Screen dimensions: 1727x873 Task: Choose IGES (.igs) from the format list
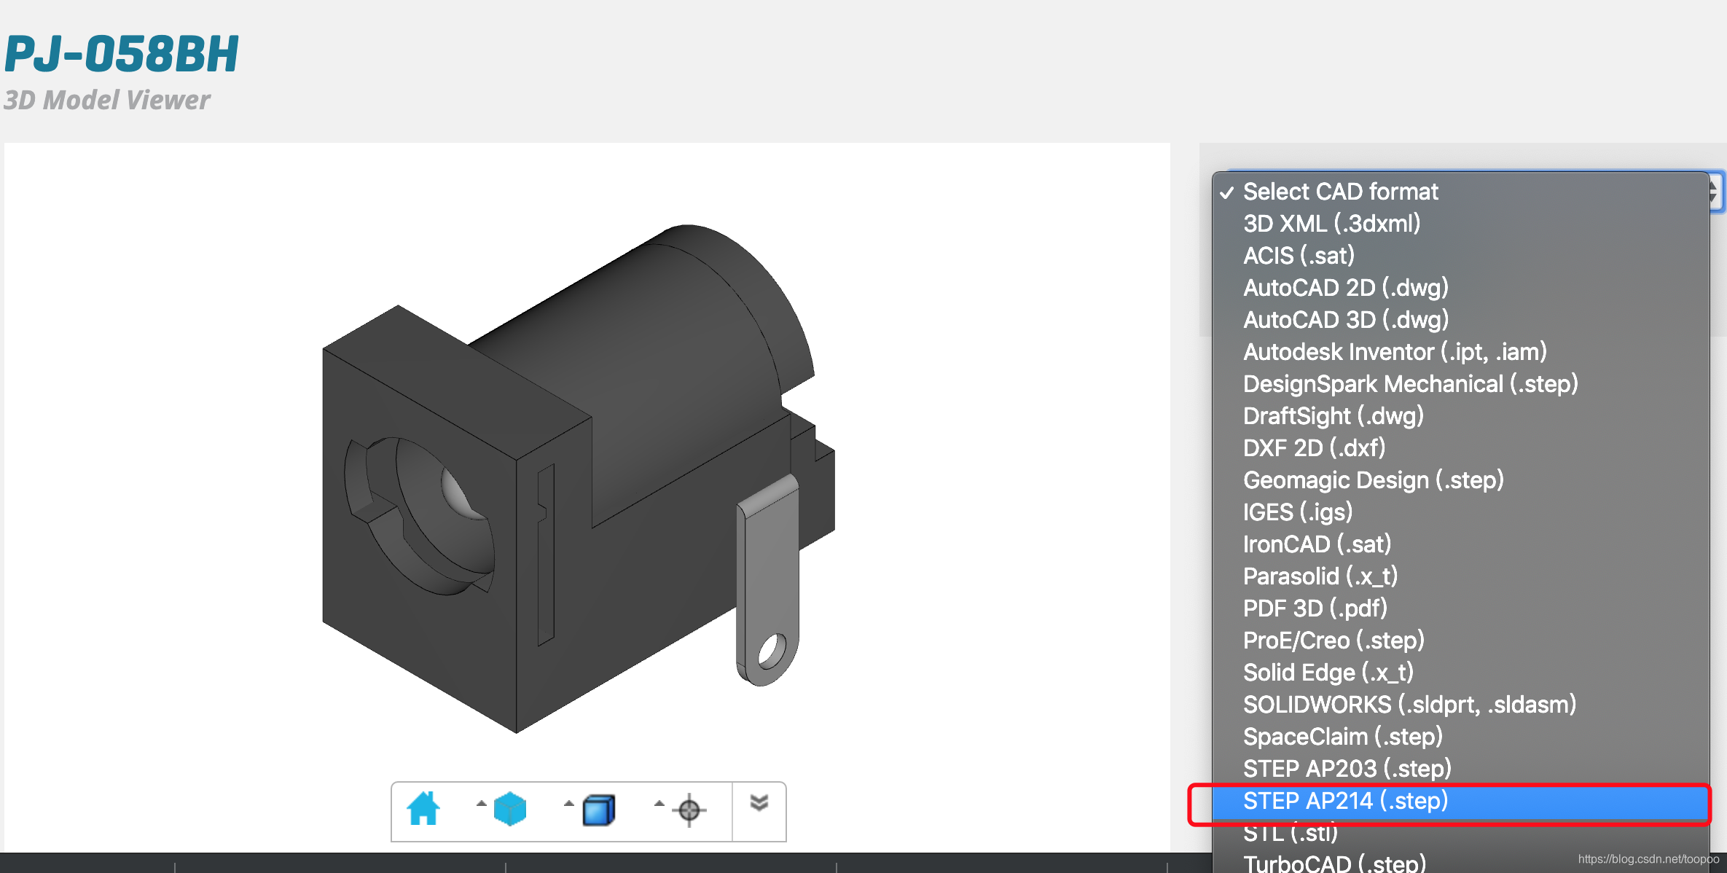pyautogui.click(x=1297, y=512)
